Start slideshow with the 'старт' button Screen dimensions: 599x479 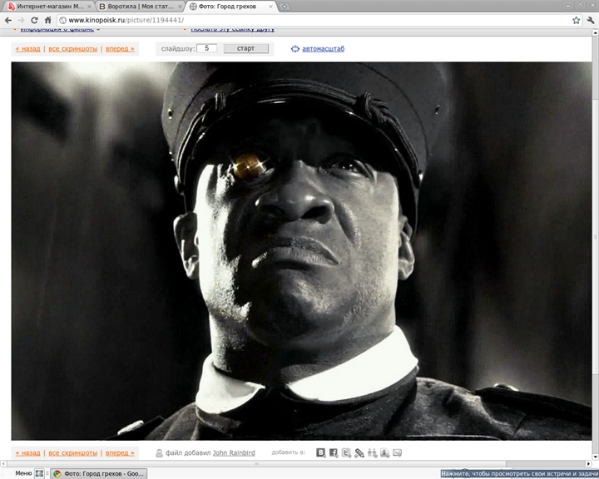point(246,48)
